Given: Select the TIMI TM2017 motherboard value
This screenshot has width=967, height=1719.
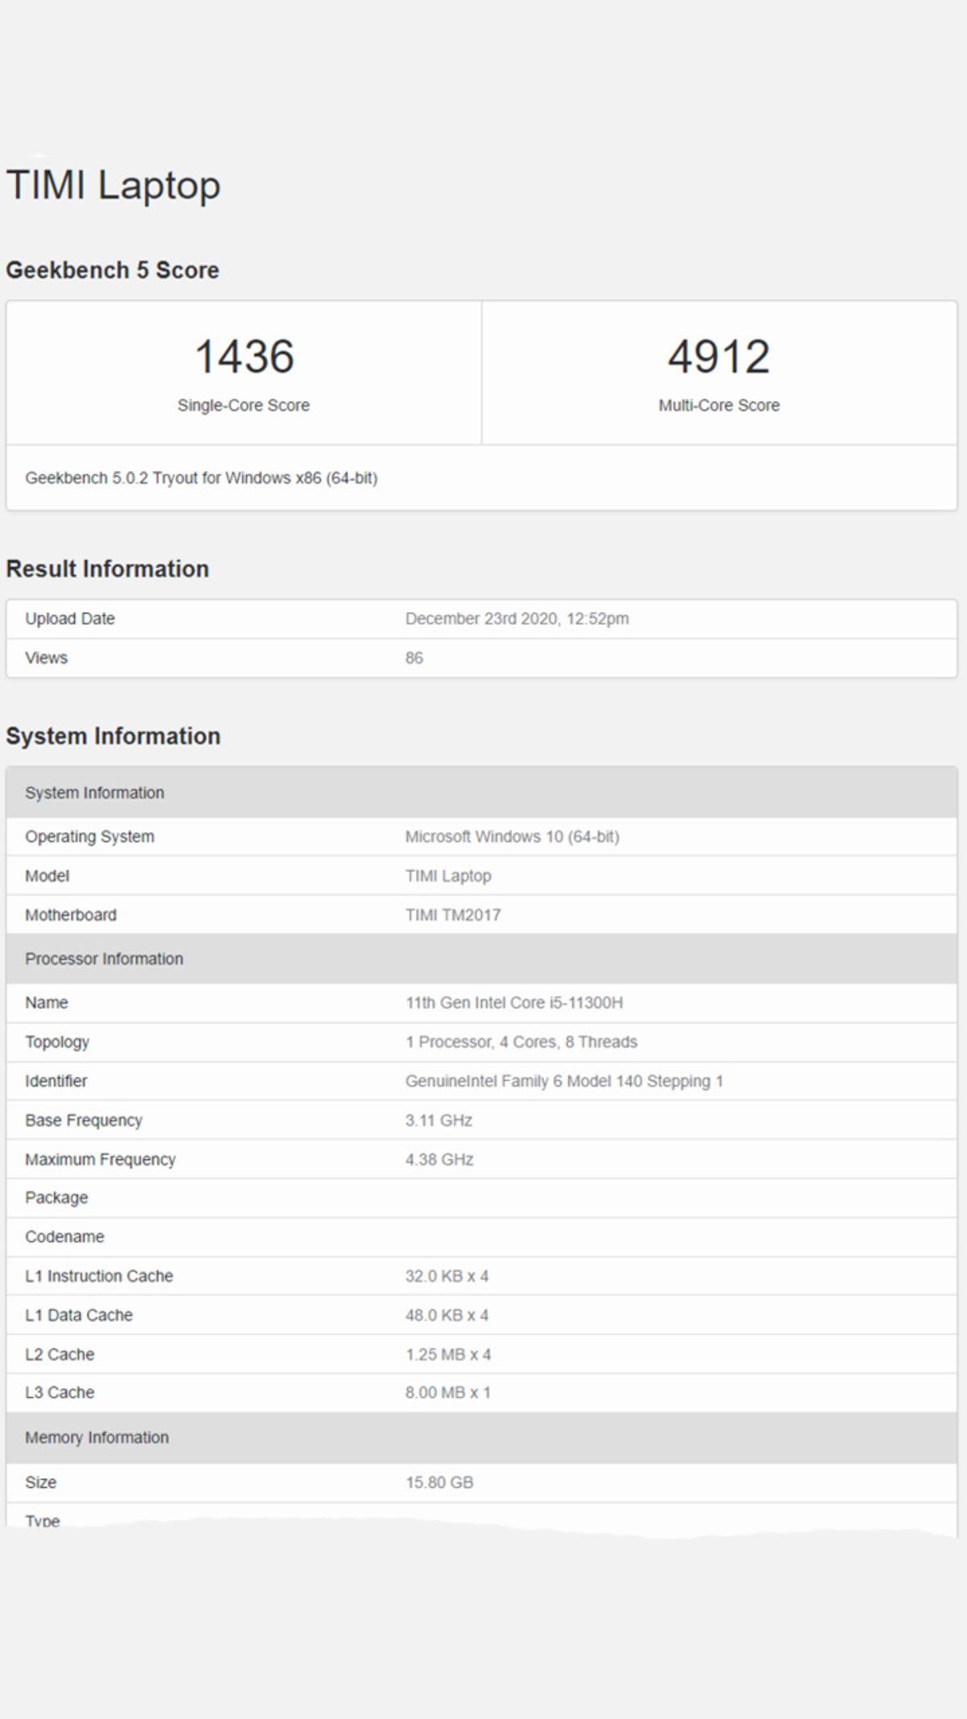Looking at the screenshot, I should tap(453, 915).
